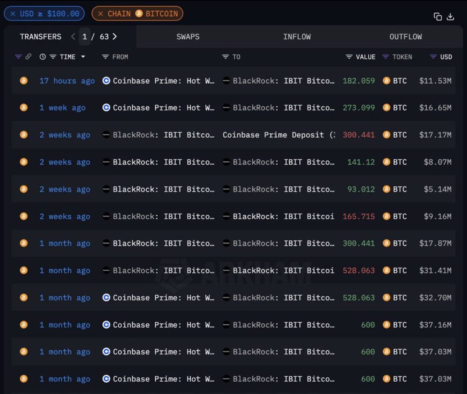Open the Token column filter
The height and width of the screenshot is (394, 467).
pyautogui.click(x=386, y=57)
